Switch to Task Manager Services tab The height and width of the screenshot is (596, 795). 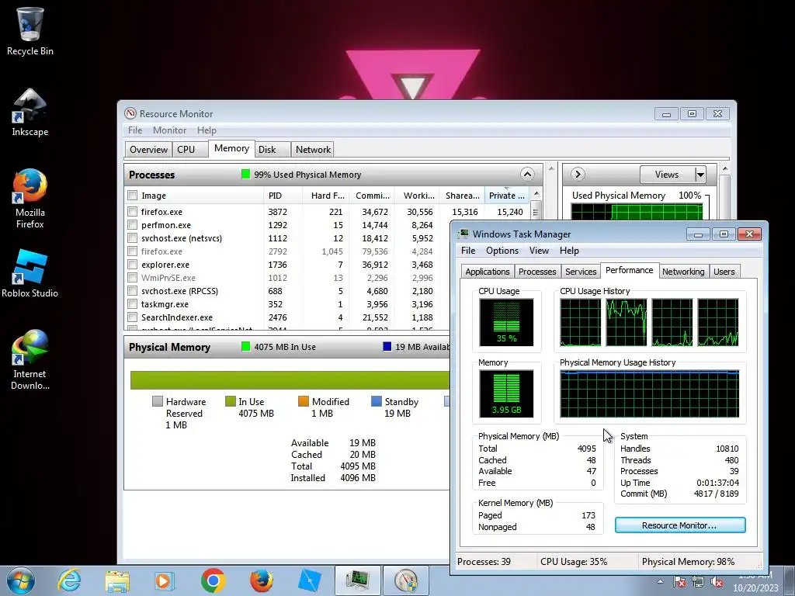coord(581,272)
